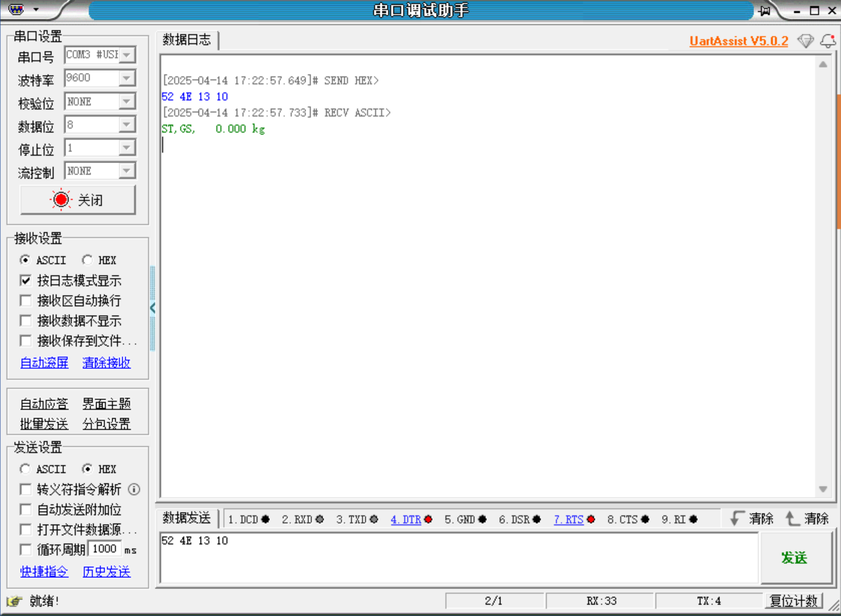Click the 清除接收 link
This screenshot has height=616, width=841.
point(106,362)
